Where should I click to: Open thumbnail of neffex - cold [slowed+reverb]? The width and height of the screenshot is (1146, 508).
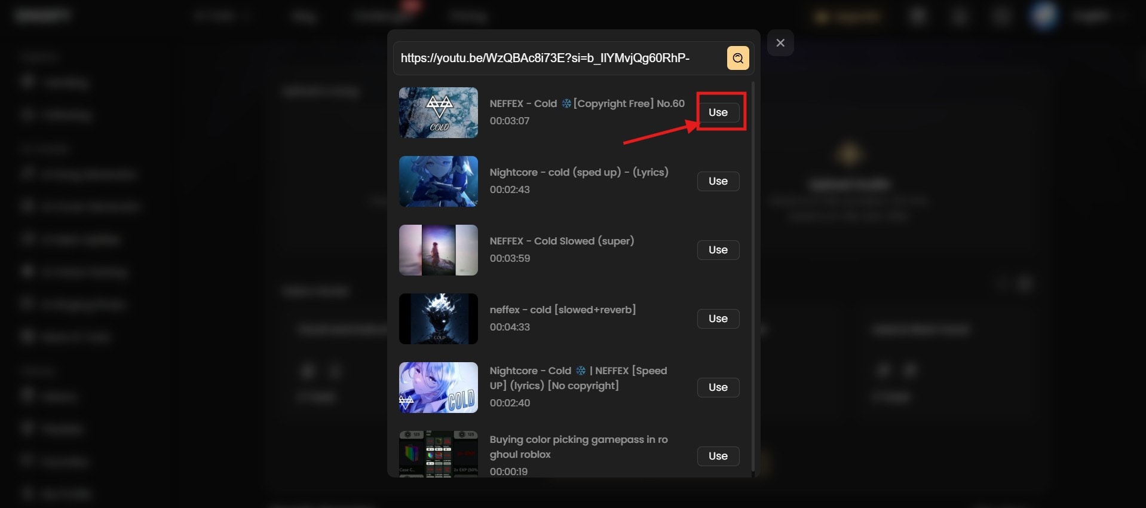click(439, 319)
